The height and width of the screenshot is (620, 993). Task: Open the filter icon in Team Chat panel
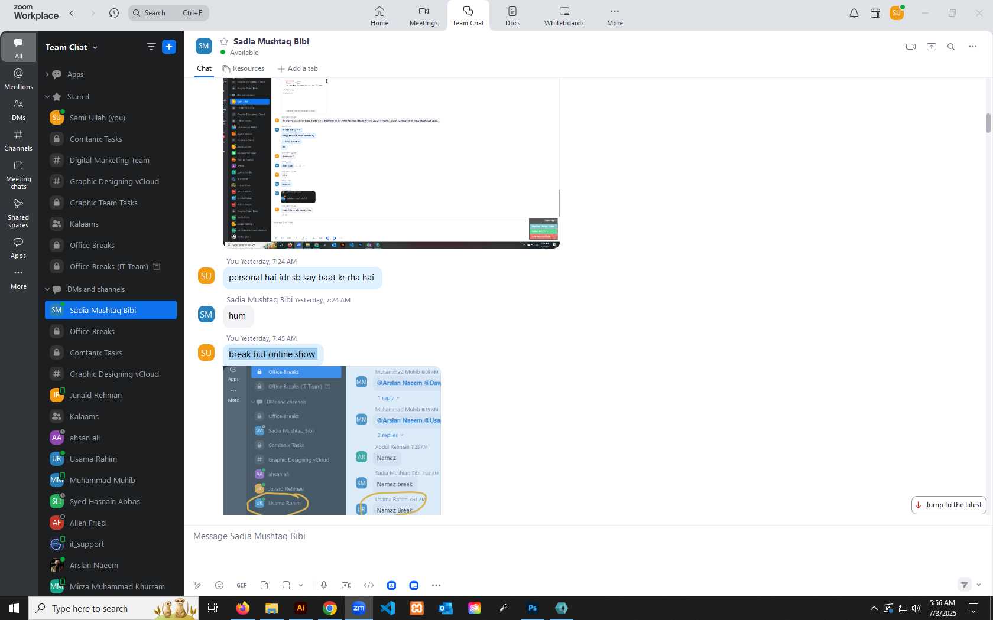tap(151, 47)
